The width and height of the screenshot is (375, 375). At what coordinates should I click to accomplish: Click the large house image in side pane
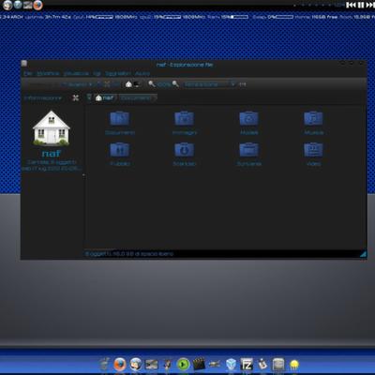[52, 128]
